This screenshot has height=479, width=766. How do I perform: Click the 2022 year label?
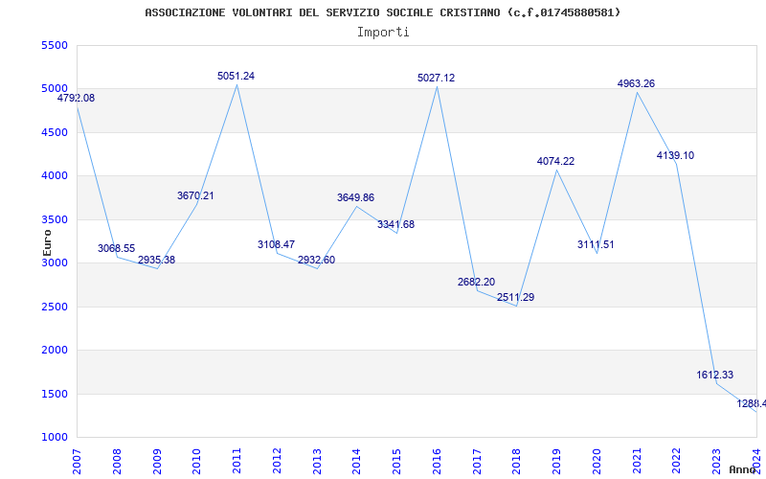click(x=677, y=462)
